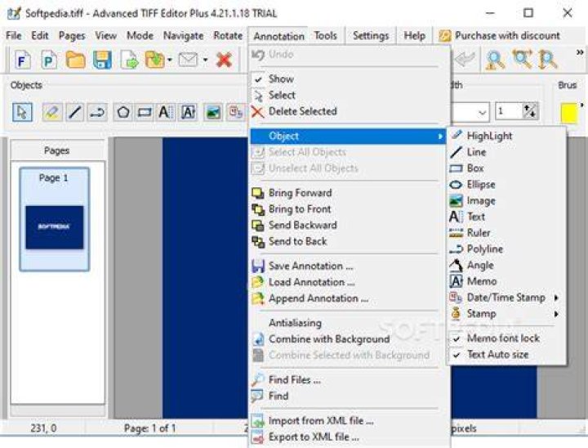Select the pointer tool in Objects panel

click(x=22, y=112)
